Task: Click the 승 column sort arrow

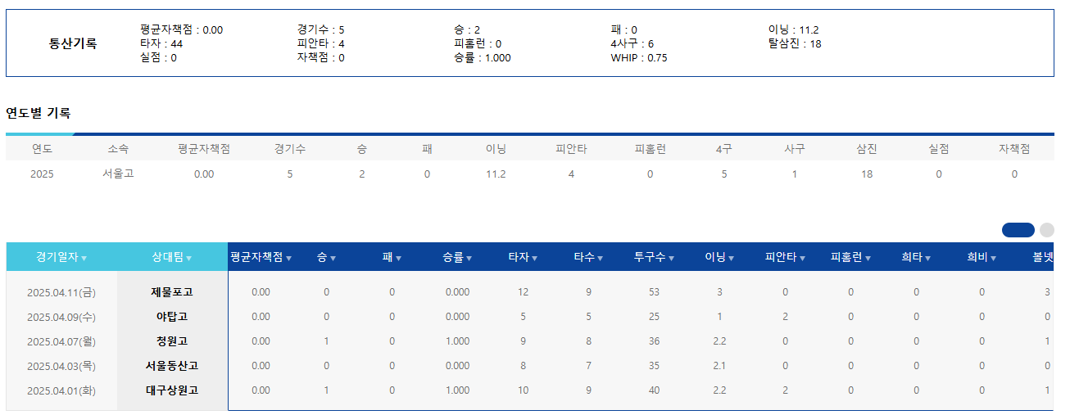Action: coord(333,258)
